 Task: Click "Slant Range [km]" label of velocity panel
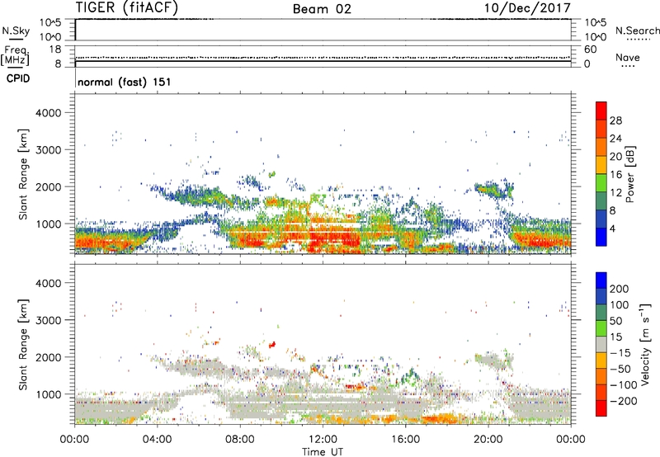pos(23,345)
